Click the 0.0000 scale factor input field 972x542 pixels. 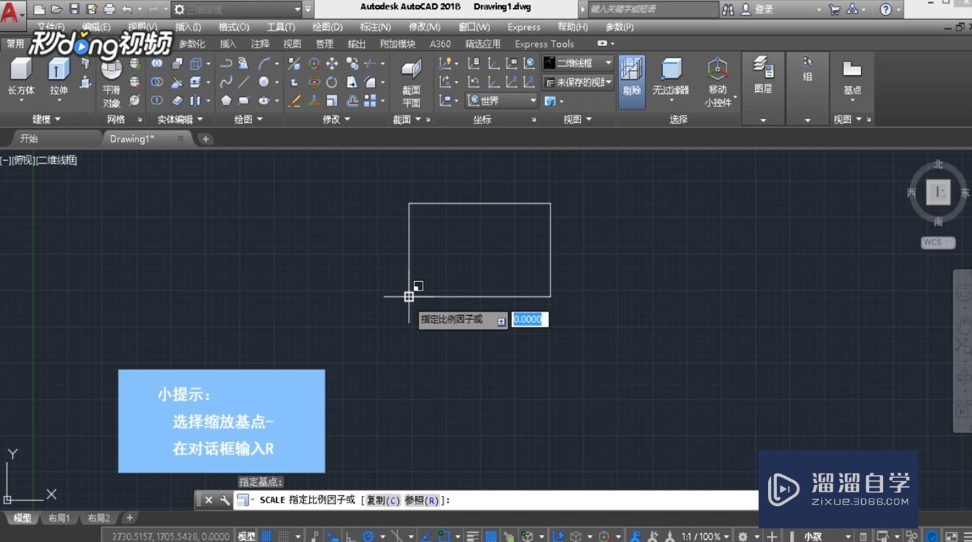pos(530,319)
